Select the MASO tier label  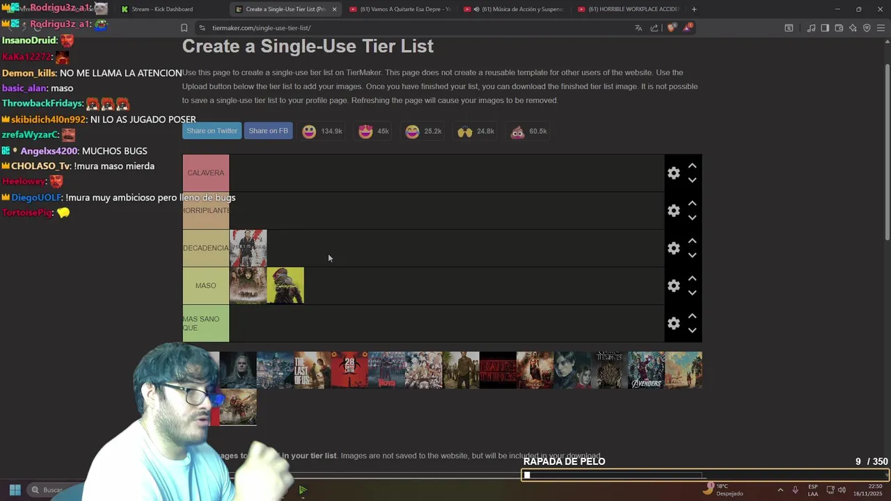point(205,285)
